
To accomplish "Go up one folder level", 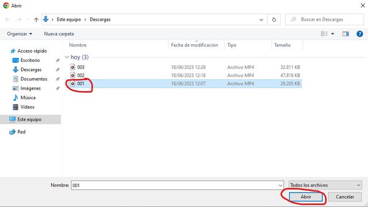I will click(x=36, y=19).
